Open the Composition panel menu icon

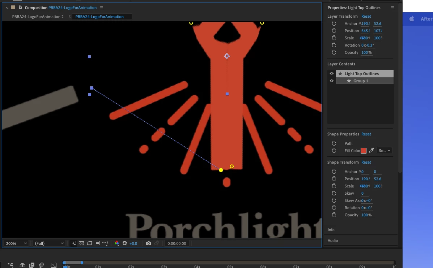tap(102, 8)
